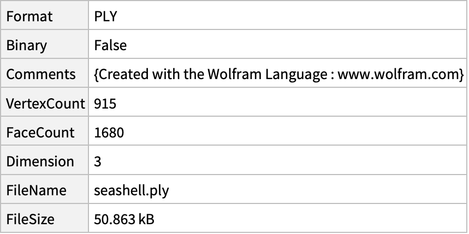Viewport: 469px width, 234px height.
Task: Open the www.wolfram.com address text
Action: (x=399, y=74)
